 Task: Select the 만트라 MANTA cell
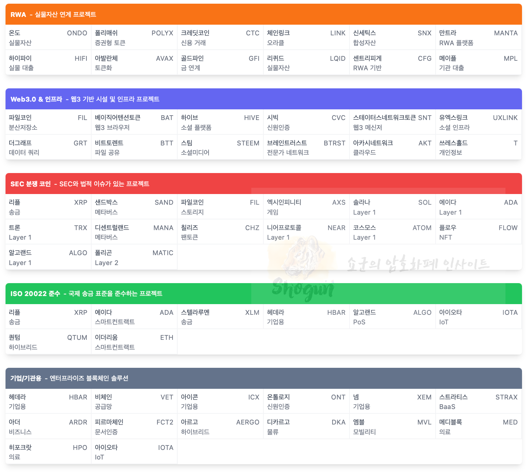pyautogui.click(x=479, y=38)
